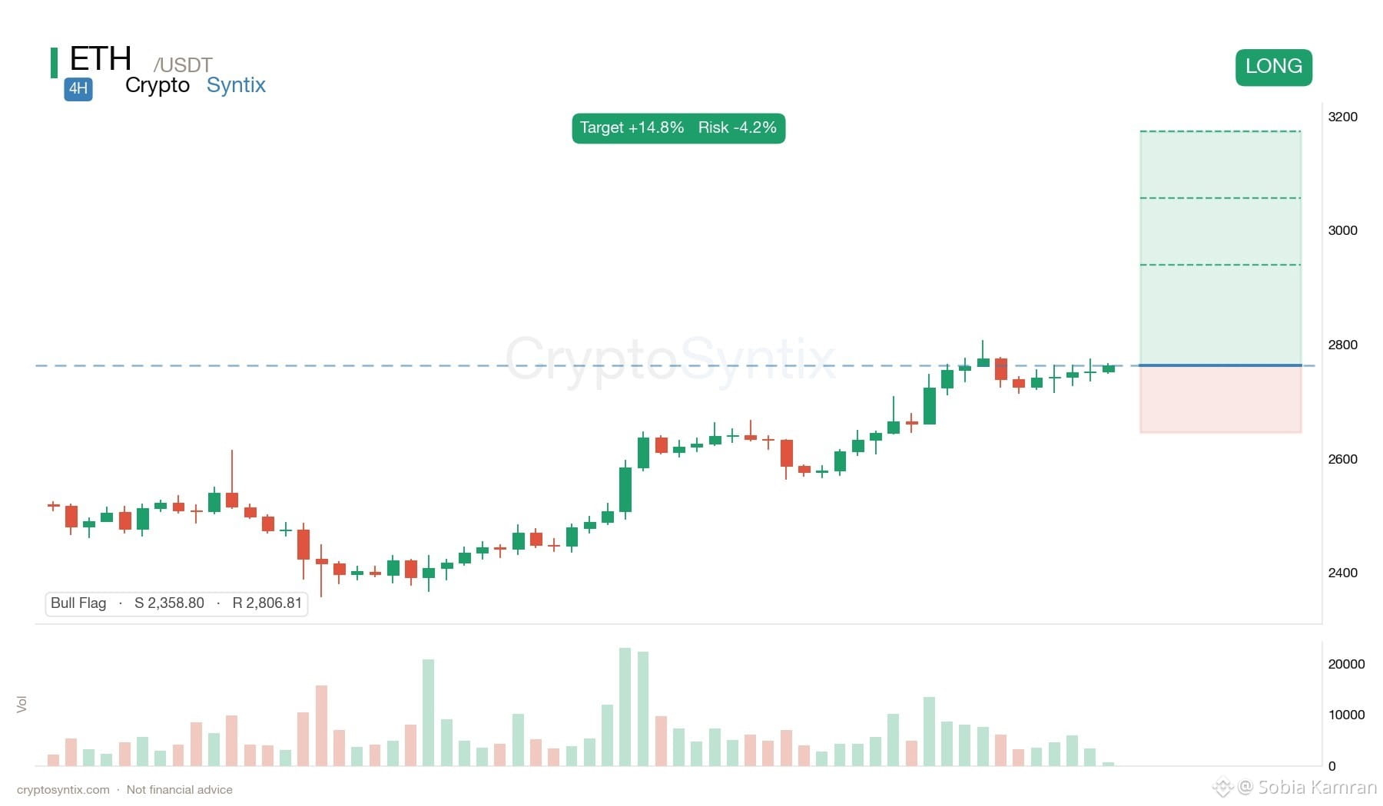Click the green LONG badge

(x=1273, y=67)
